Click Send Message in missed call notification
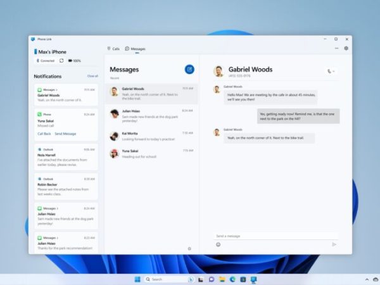Viewport: 380px width, 285px height. (65, 134)
